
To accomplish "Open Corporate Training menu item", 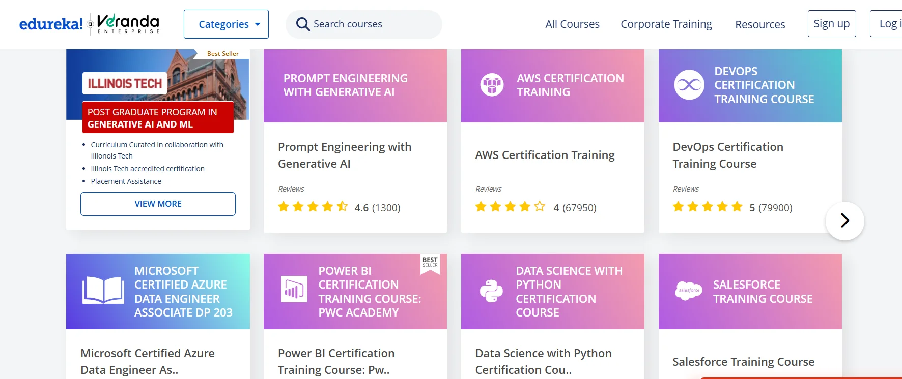I will [x=666, y=24].
